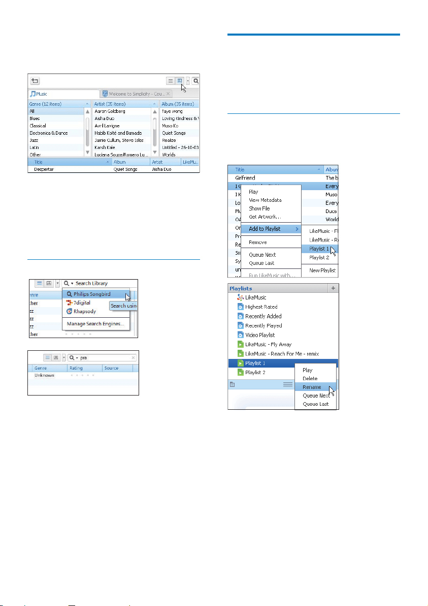This screenshot has width=428, height=606.
Task: Select Classical genre
Action: (x=56, y=126)
